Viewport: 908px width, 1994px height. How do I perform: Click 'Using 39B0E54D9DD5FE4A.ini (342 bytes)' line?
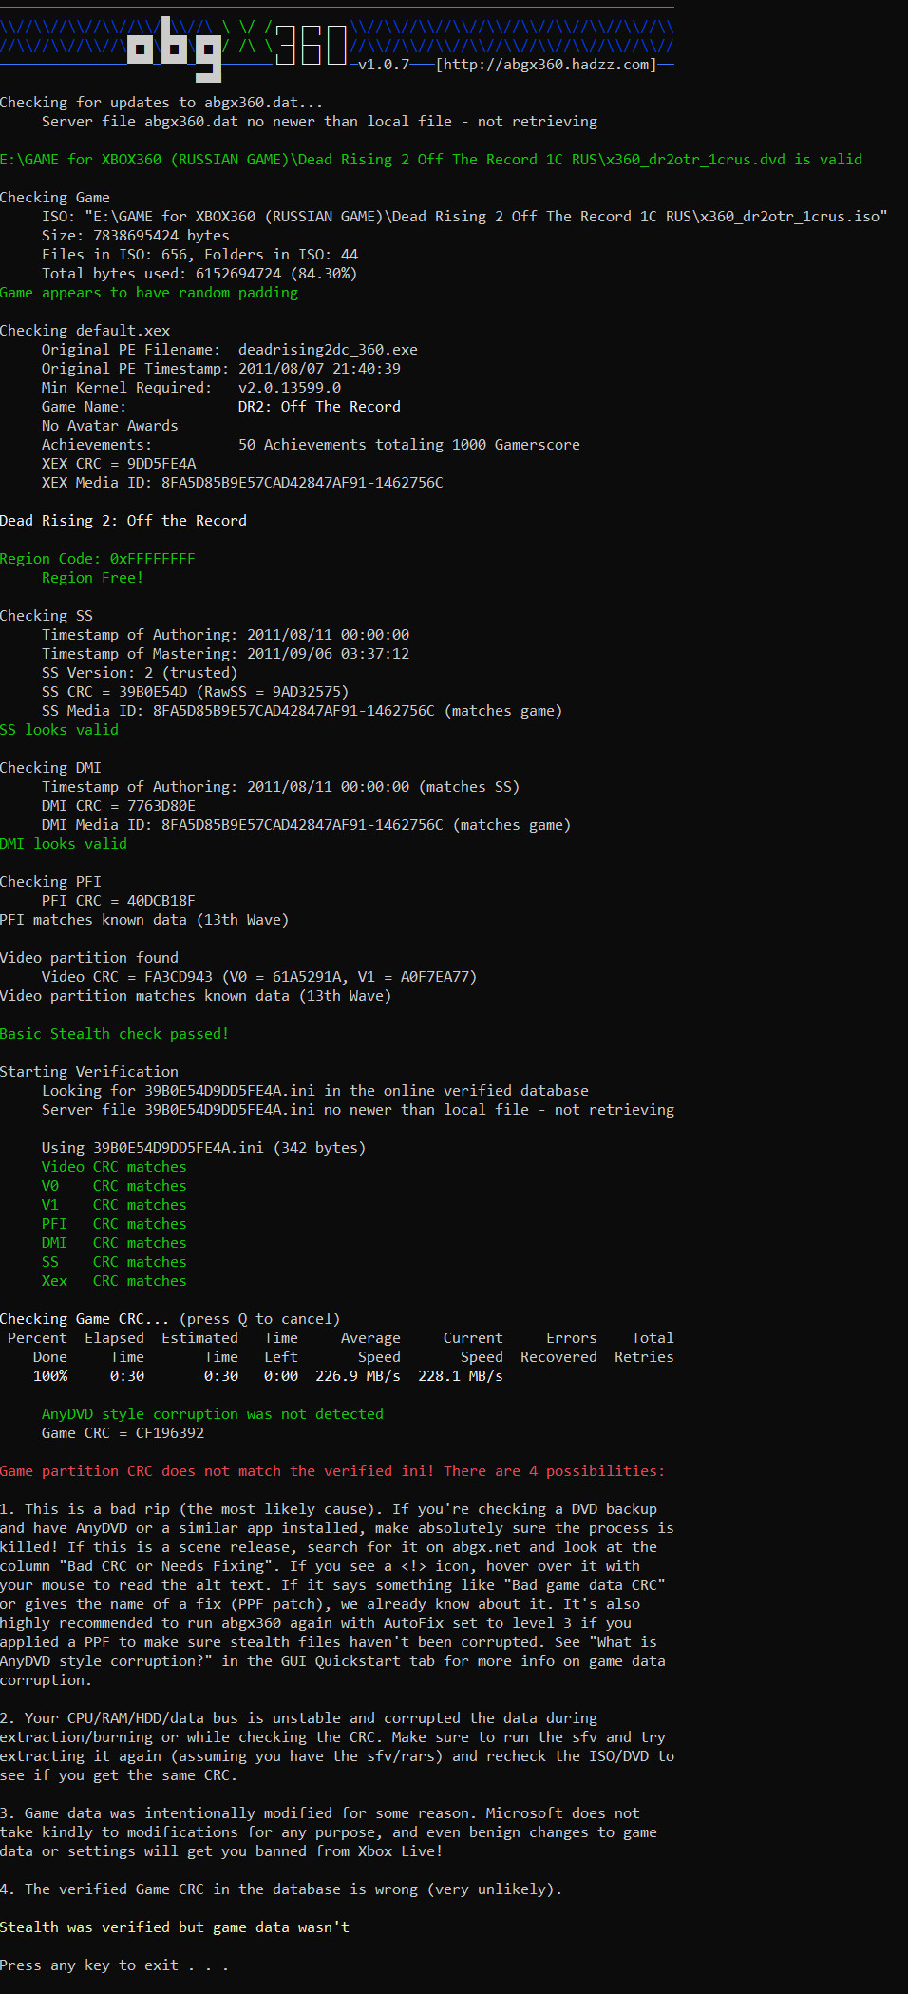click(204, 1148)
